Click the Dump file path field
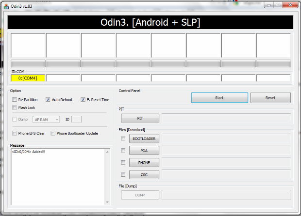The image size is (301, 216). pyautogui.click(x=226, y=195)
